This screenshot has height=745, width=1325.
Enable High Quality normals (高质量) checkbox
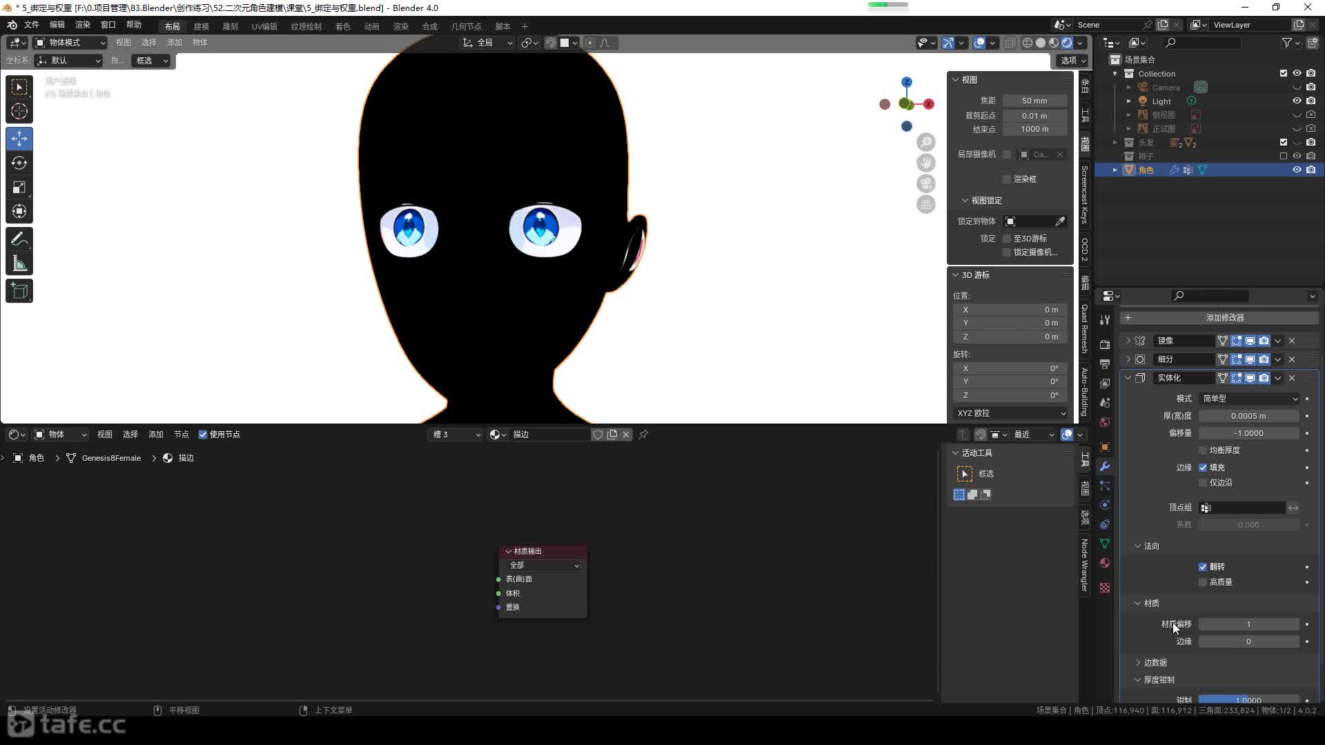point(1203,582)
